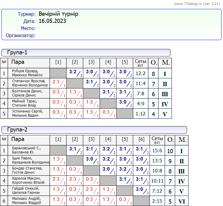223x206 pixels.
Task: Click the Сеты column header in Група-1
Action: coord(141,63)
